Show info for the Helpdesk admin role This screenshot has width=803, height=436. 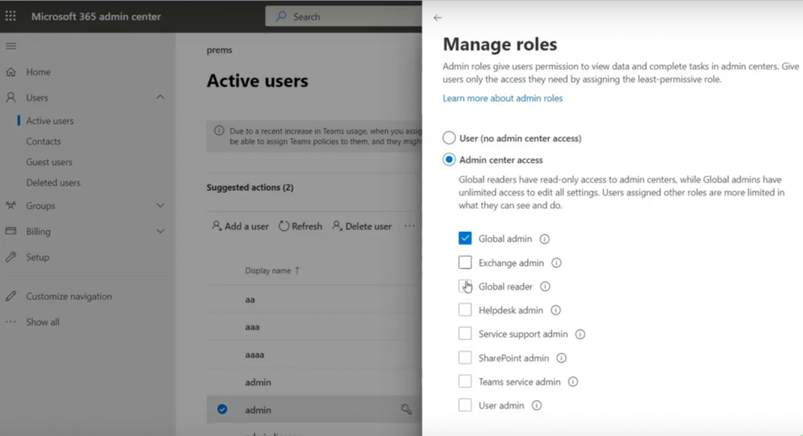pos(556,310)
